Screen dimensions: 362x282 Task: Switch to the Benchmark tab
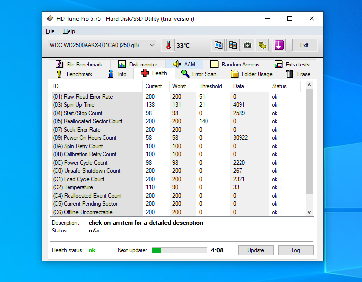click(74, 74)
